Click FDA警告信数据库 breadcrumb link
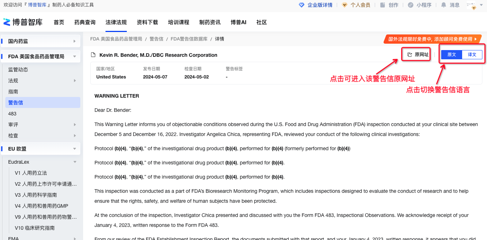Screen dimensions: 487x240 tap(189, 39)
